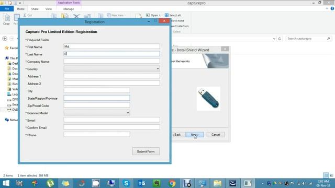Click the Delete X icon in ribbon
335x188 pixels.
tap(76, 16)
